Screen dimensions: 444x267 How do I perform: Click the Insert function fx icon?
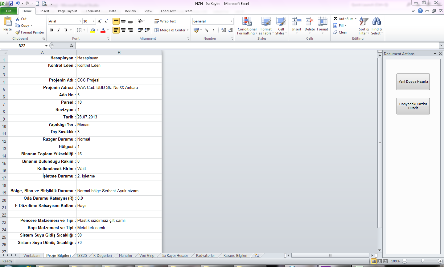pos(72,46)
